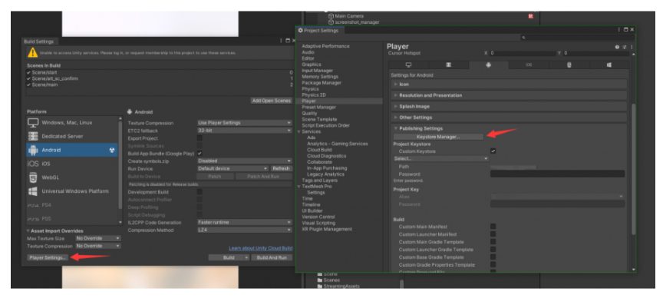Refresh the Run Device list

click(x=281, y=168)
